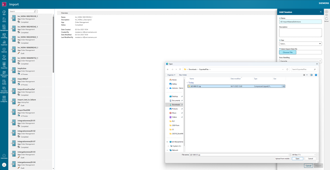The image size is (330, 170).
Task: Click the Scheduling icon in sidebar
Action: click(4, 35)
